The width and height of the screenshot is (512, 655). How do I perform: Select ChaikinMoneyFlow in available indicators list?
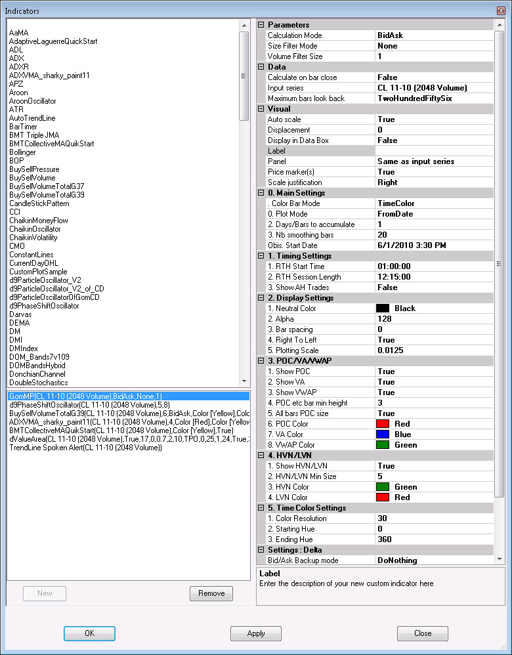point(39,220)
